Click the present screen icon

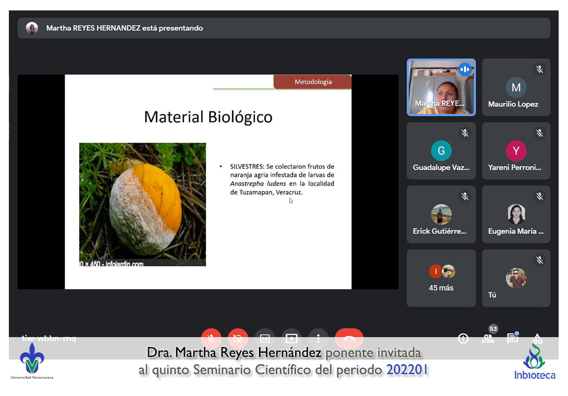click(x=291, y=338)
